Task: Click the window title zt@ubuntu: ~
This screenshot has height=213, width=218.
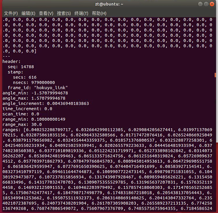Action: click(109, 4)
